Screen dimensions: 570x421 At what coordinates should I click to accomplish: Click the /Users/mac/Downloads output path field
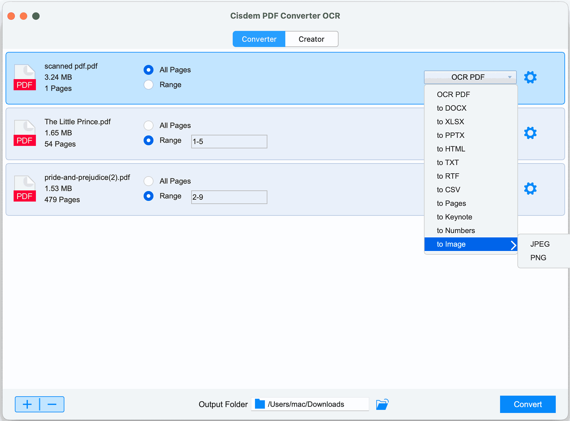pyautogui.click(x=310, y=404)
